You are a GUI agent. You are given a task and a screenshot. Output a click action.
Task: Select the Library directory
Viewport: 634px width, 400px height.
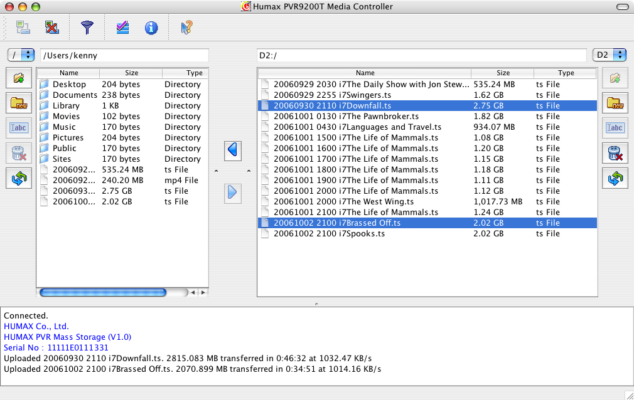pyautogui.click(x=123, y=106)
